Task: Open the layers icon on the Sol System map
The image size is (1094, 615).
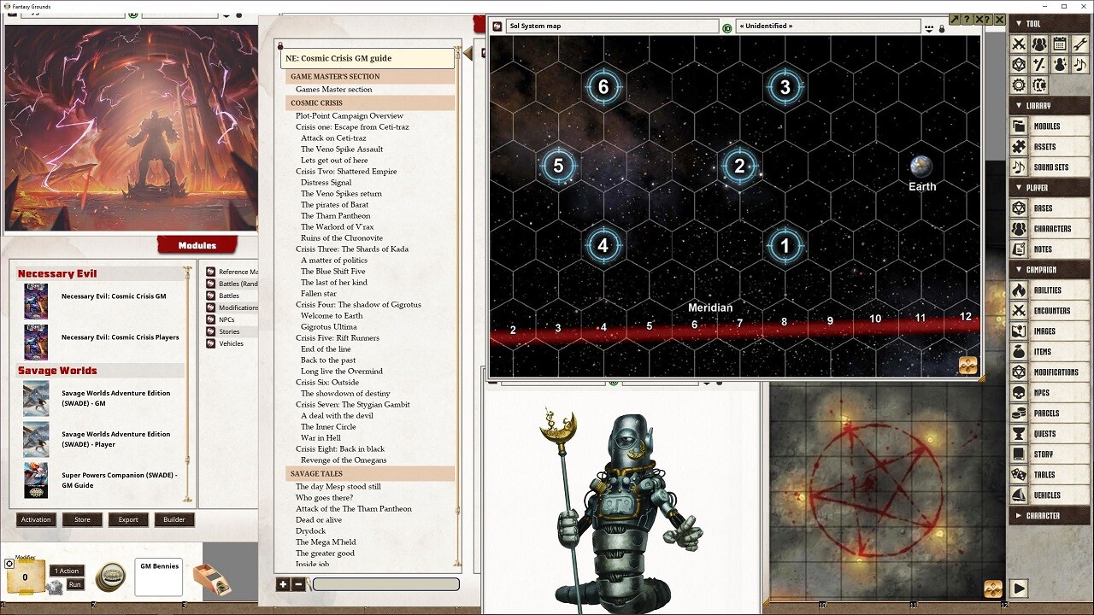Action: coord(968,363)
